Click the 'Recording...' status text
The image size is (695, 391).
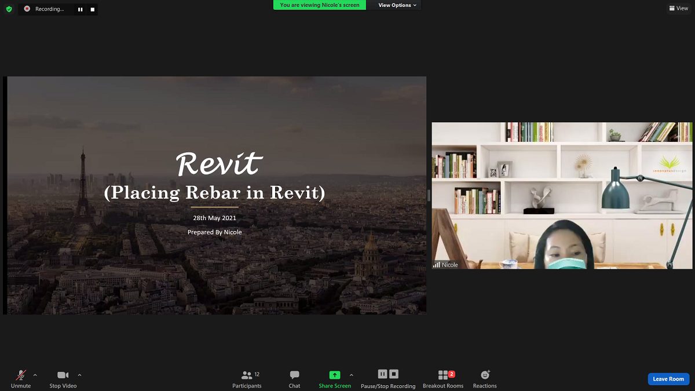49,9
